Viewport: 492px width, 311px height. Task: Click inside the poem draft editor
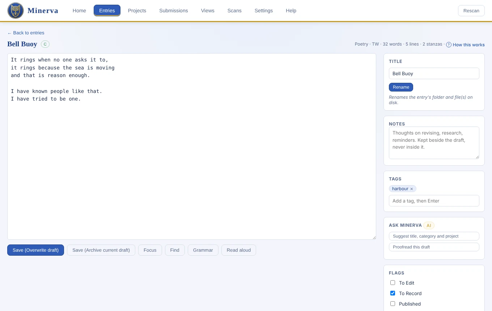192,146
